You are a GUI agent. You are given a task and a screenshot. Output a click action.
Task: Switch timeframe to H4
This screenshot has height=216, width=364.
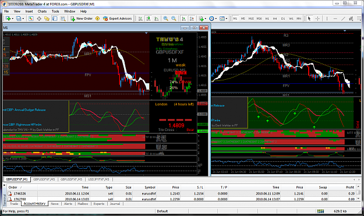coord(275,19)
